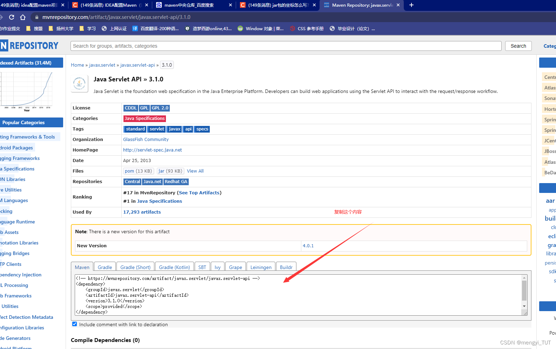Click the address bar URL
This screenshot has height=349, width=556.
point(116,17)
